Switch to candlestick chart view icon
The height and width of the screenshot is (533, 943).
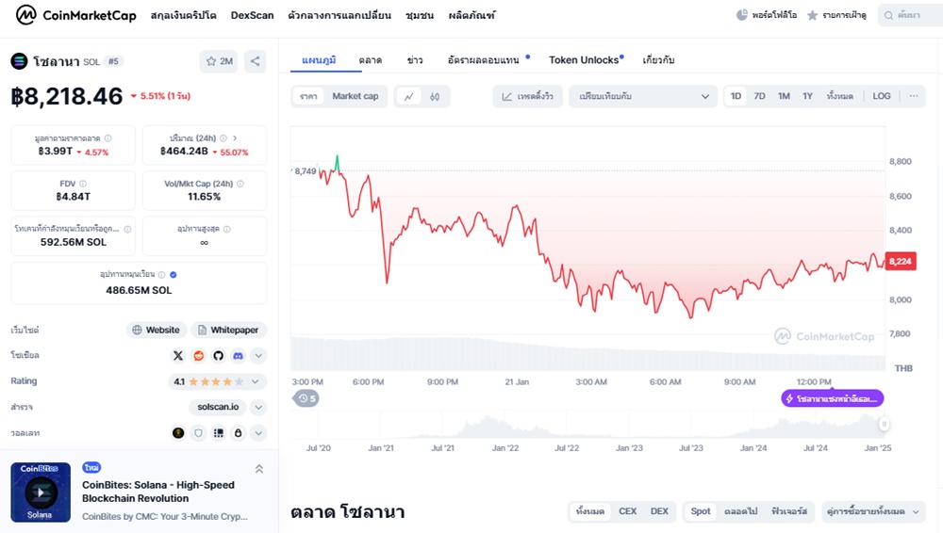(434, 96)
